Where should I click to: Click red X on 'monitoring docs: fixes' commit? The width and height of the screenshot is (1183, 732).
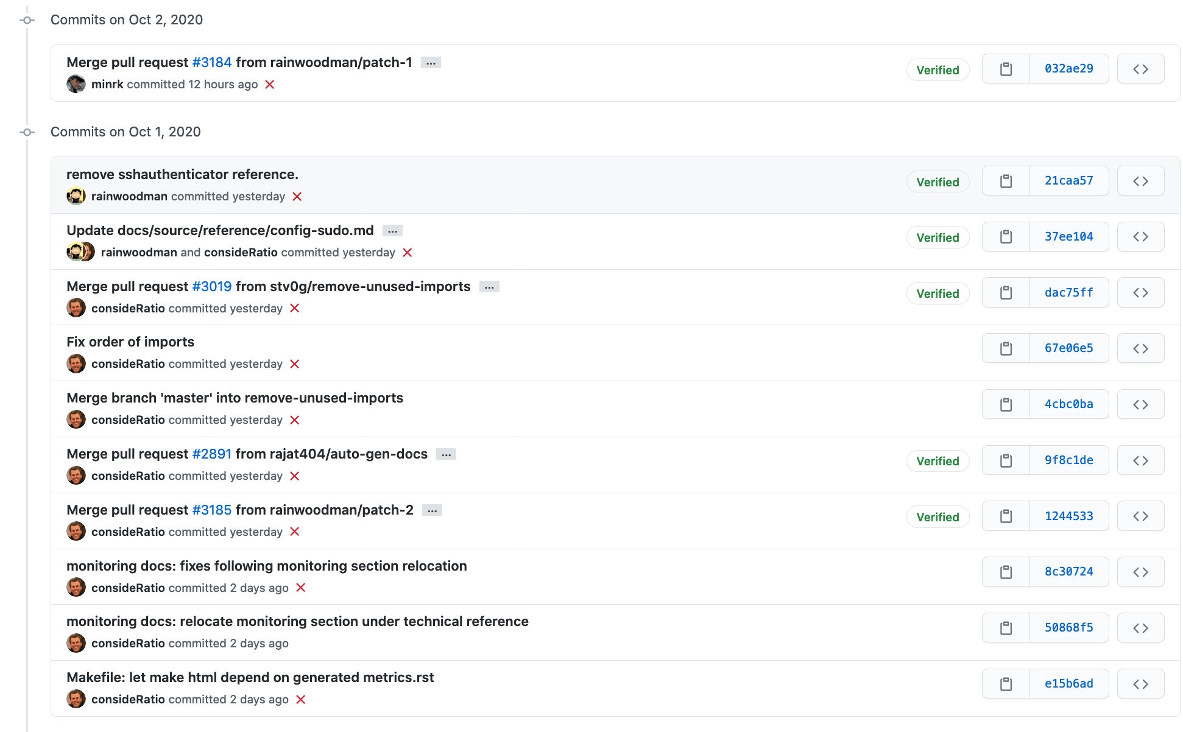point(301,588)
